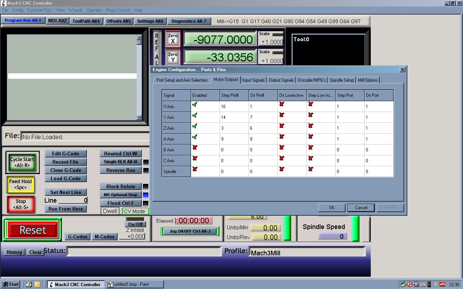The image size is (463, 289).
Task: Enable the Spindle motor output
Action: pos(195,169)
